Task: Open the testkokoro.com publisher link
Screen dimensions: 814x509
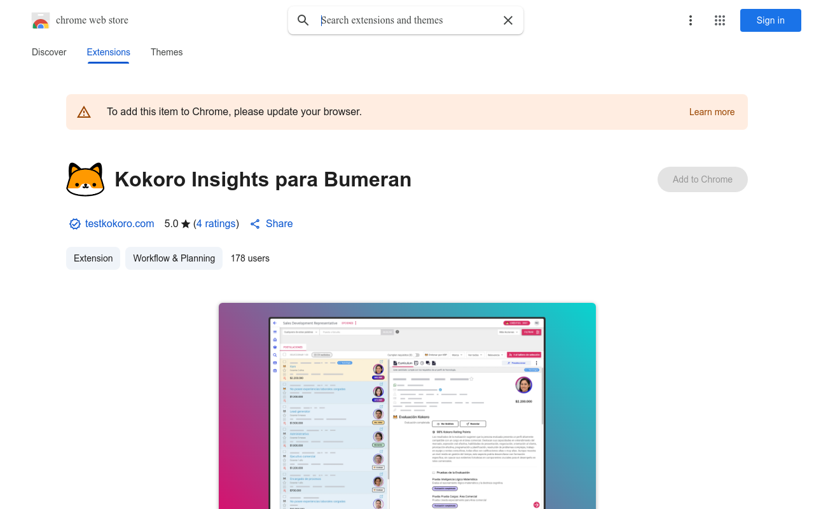Action: (120, 224)
